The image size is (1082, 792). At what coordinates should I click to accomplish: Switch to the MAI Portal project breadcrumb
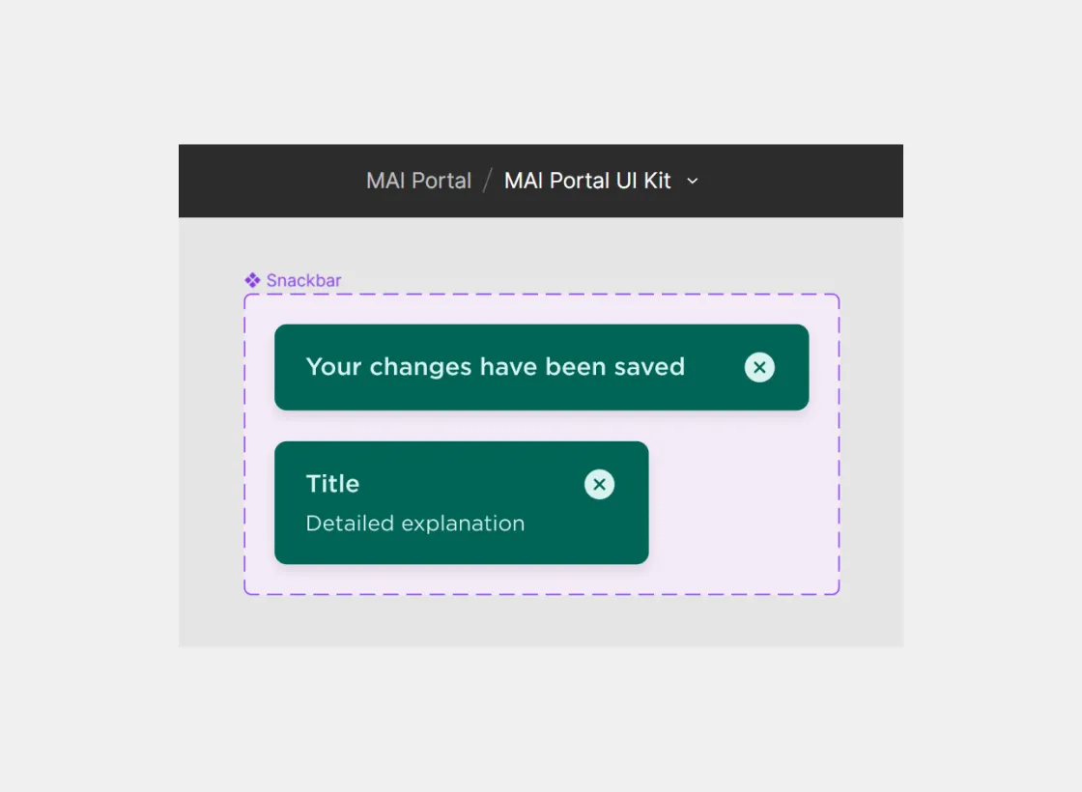click(418, 180)
